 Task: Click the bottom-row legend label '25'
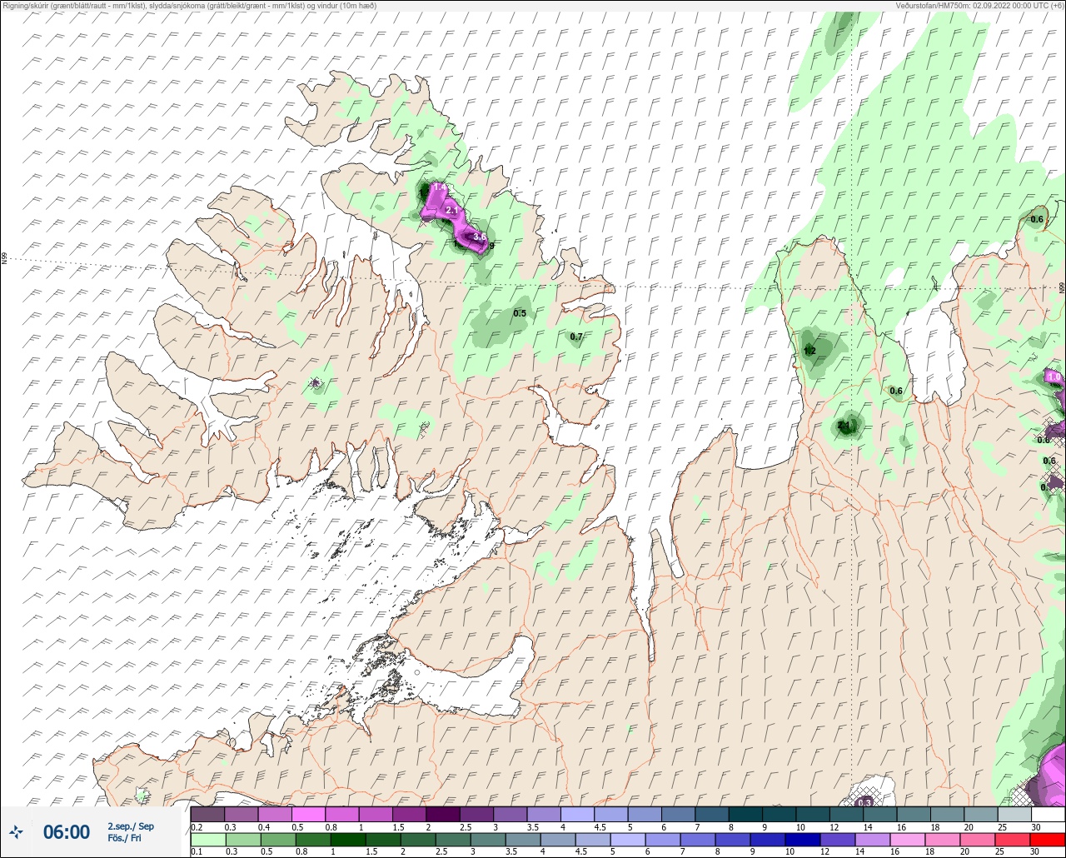coord(999,853)
